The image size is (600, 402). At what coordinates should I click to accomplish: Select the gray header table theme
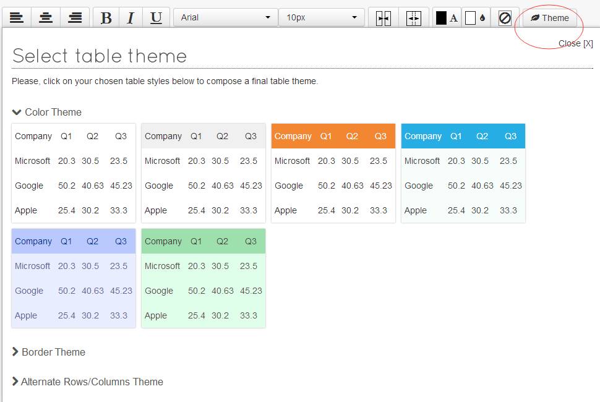[x=203, y=173]
